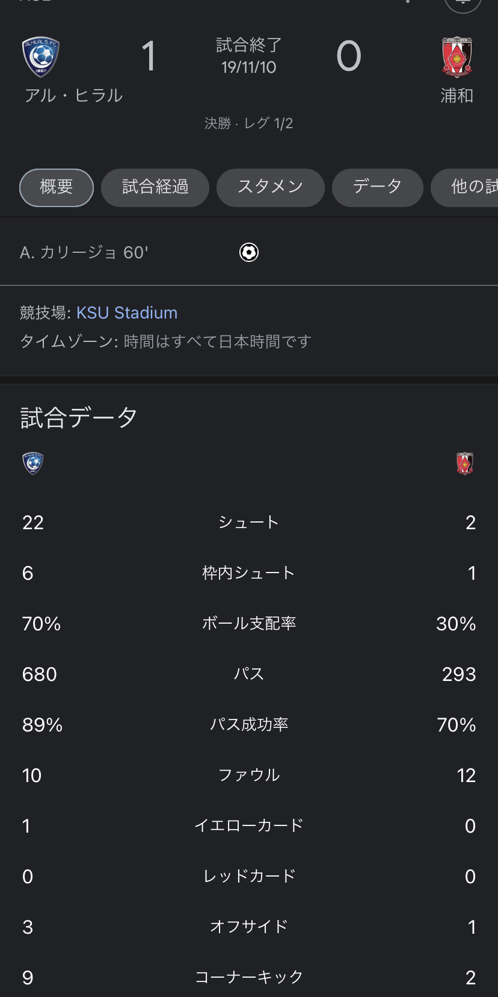This screenshot has width=498, height=997.
Task: Tap the small Al Hilal crest above stats
Action: tap(33, 463)
